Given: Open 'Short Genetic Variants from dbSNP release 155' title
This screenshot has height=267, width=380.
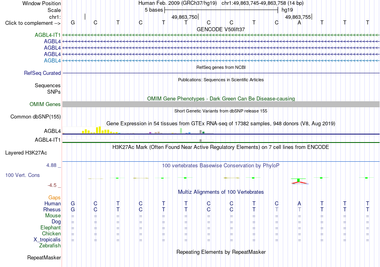Looking at the screenshot, I should 221,111.
